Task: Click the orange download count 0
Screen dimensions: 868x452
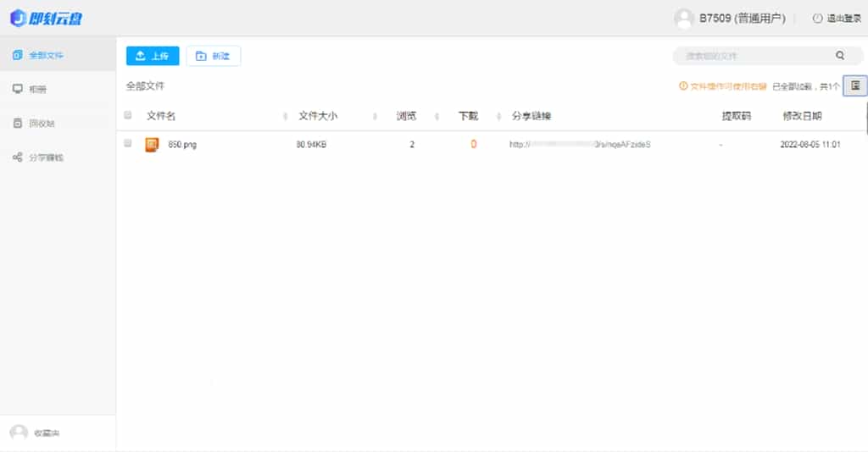Action: point(473,144)
